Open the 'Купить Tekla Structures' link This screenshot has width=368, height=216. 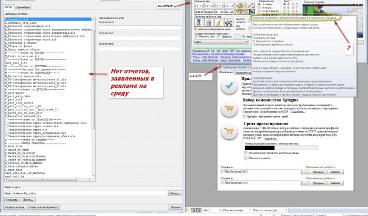pyautogui.click(x=206, y=60)
